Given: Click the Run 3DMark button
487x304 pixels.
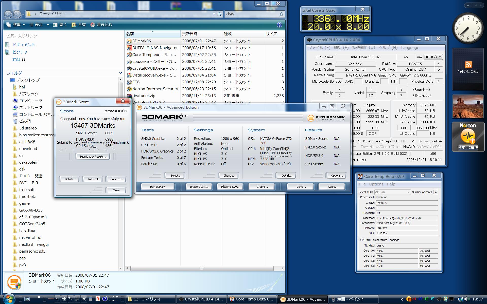Looking at the screenshot, I should [158, 187].
